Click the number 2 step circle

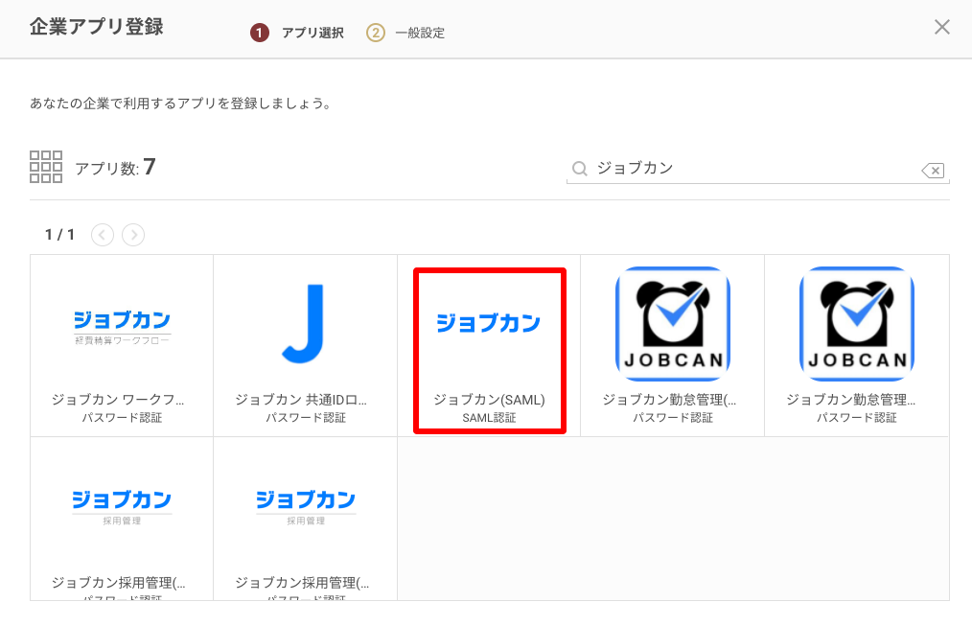pos(375,33)
